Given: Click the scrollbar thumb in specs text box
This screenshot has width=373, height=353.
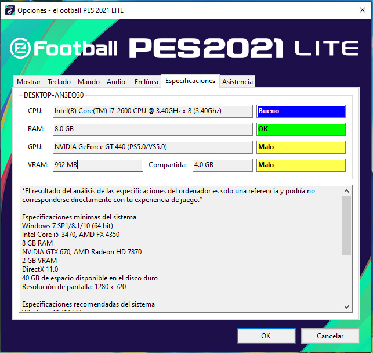Looking at the screenshot, I should [x=346, y=225].
